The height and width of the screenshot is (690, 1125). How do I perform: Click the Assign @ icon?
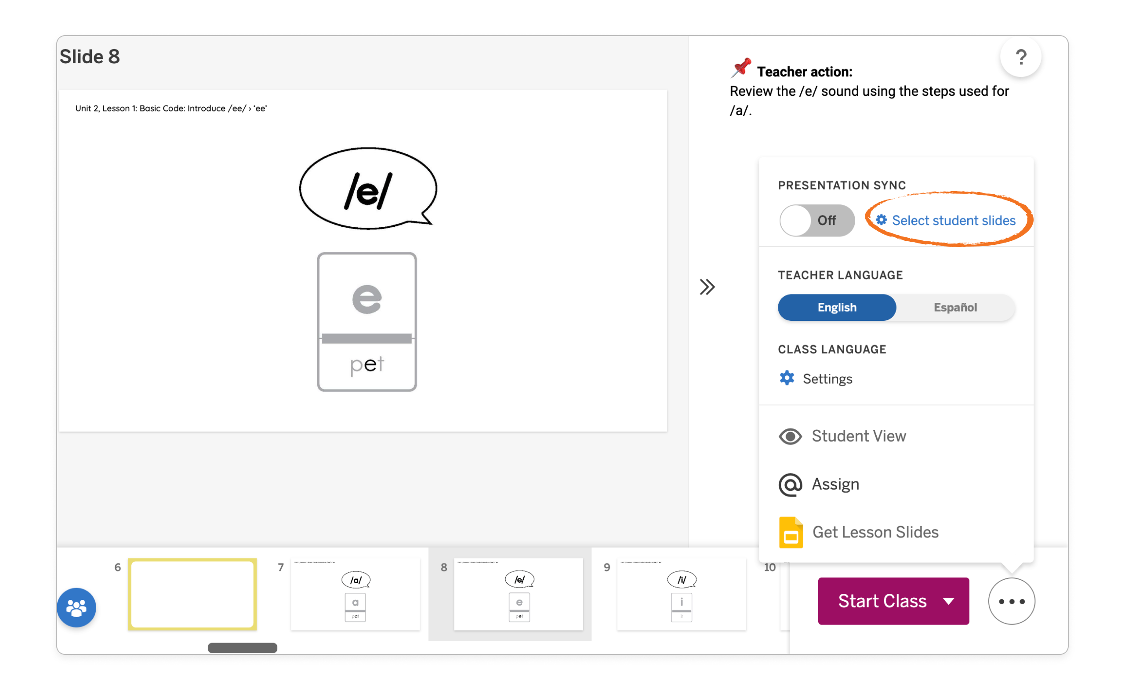click(790, 484)
